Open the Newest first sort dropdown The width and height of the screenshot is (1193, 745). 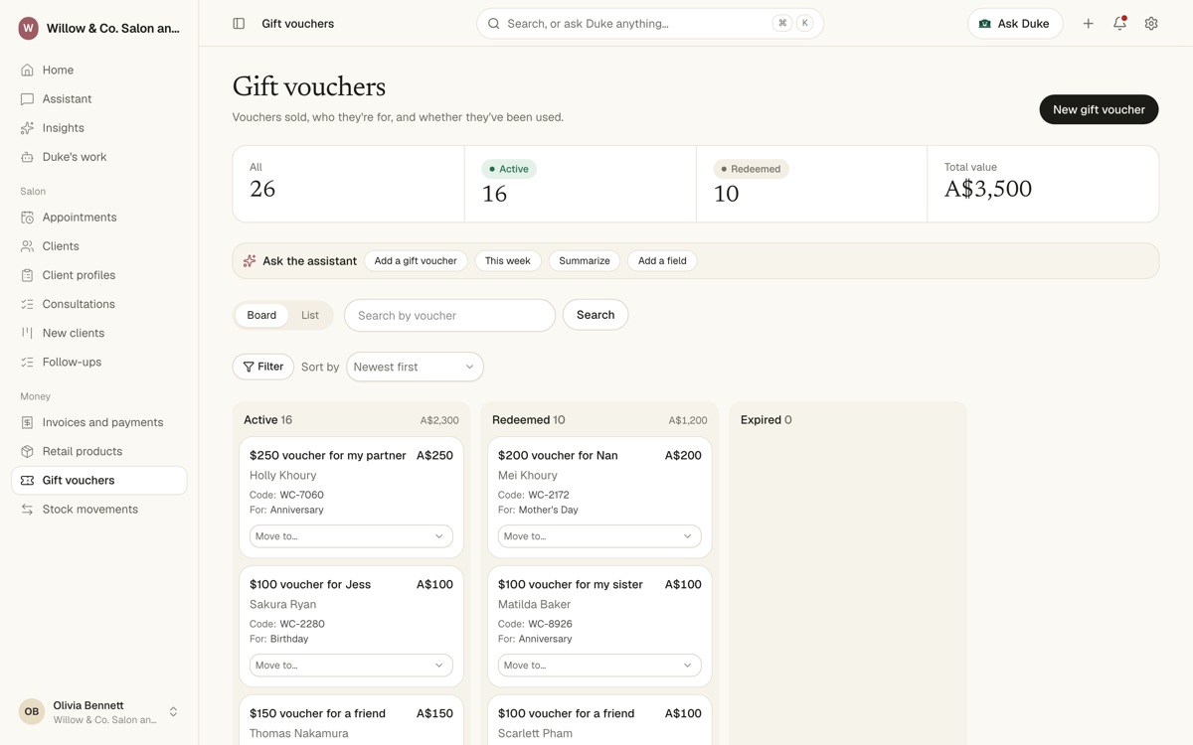tap(415, 367)
